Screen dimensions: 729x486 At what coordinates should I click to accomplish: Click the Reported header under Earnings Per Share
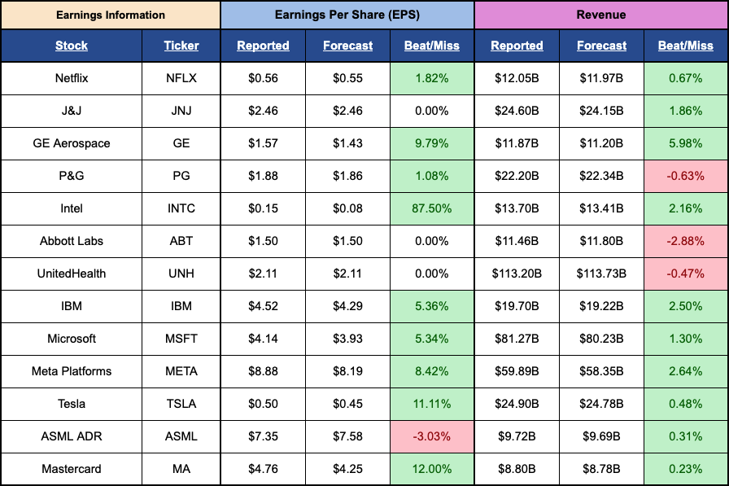tap(263, 46)
